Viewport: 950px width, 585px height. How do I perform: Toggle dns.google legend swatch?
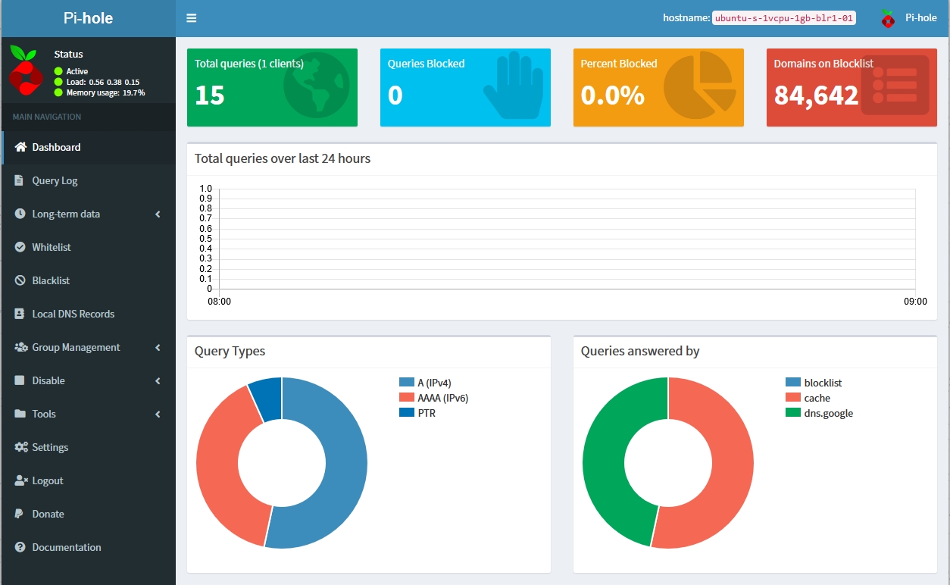coord(793,413)
